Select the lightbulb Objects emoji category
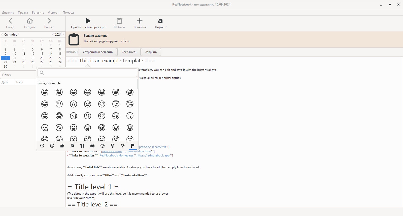 click(x=113, y=146)
